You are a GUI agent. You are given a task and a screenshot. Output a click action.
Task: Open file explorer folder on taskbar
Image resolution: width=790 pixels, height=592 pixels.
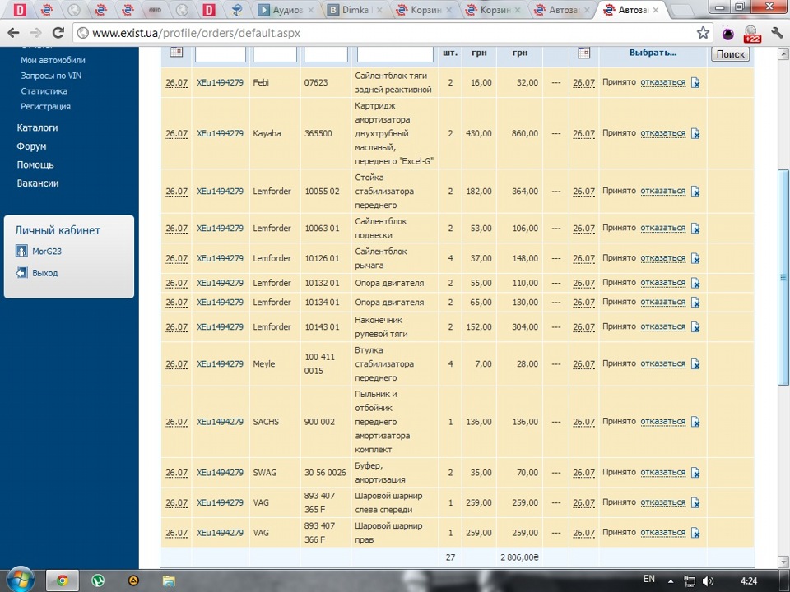coord(169,581)
